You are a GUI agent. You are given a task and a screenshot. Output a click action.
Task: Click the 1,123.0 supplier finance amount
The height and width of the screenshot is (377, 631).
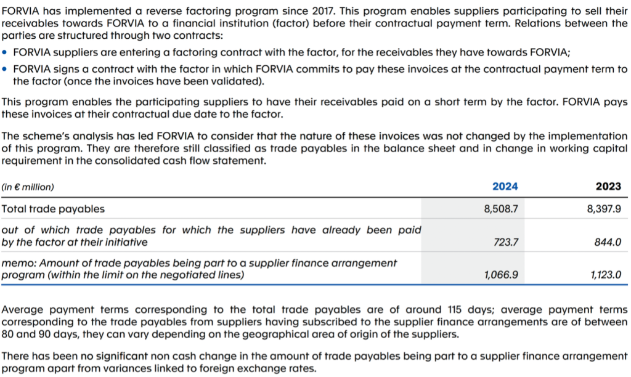tap(606, 275)
